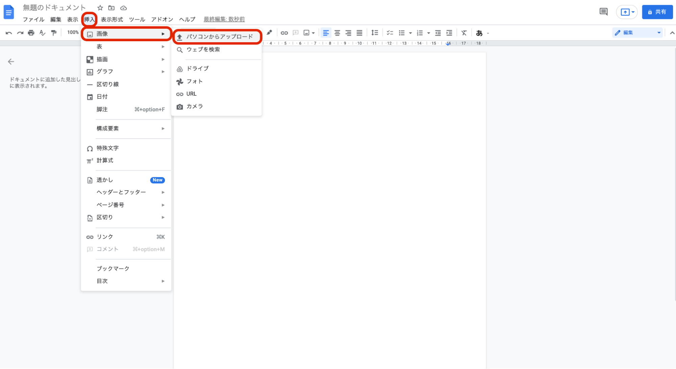Insert a checklist
676x369 pixels.
(x=390, y=33)
